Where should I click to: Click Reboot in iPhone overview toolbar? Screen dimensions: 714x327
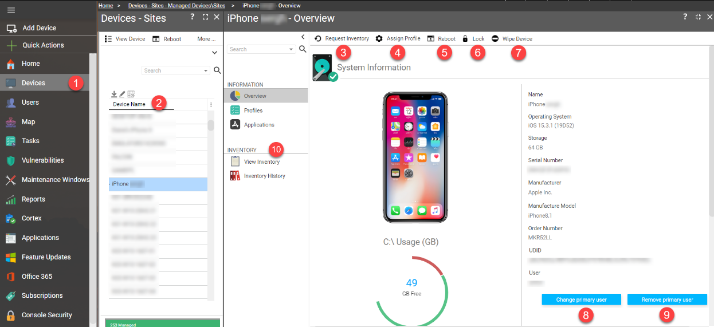(x=441, y=39)
